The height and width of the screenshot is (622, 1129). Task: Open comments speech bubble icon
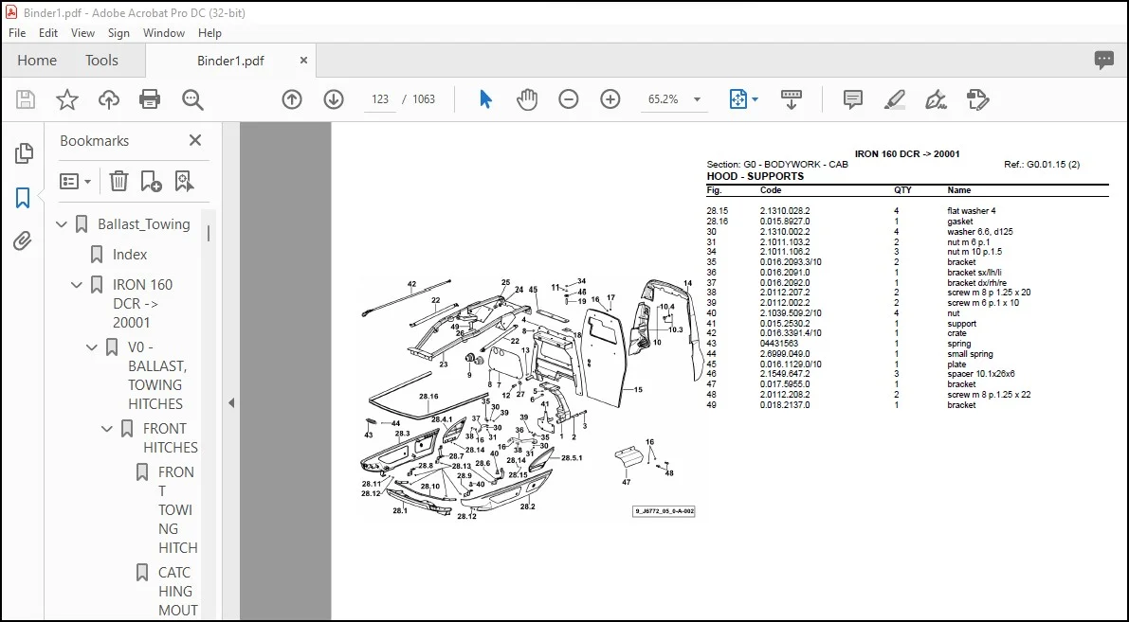[1103, 61]
